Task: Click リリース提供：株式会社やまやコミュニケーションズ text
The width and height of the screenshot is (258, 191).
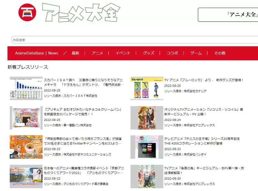Action: 77,155
